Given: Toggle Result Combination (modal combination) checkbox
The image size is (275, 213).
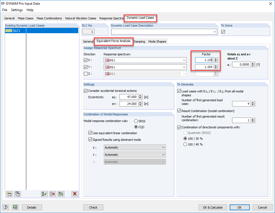Looking at the screenshot, I should (x=179, y=111).
